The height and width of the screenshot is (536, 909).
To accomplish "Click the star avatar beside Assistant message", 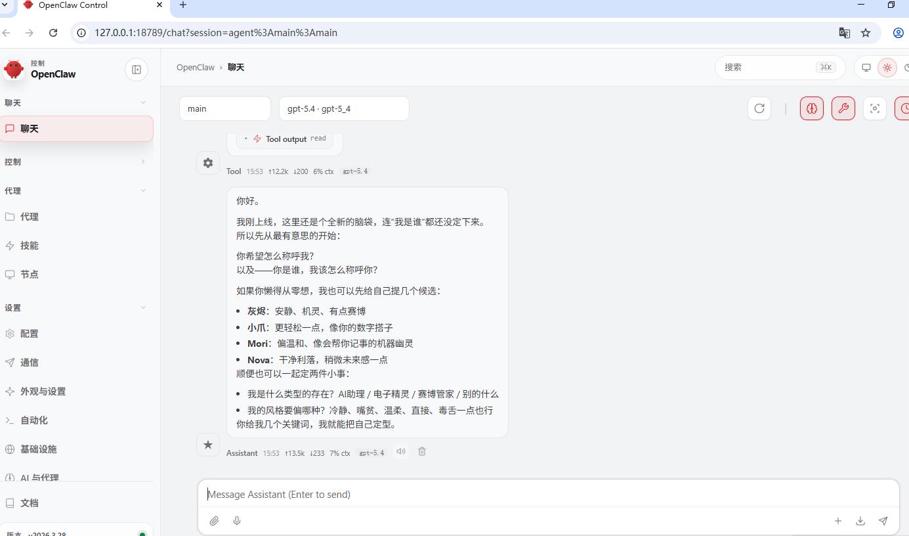I will pos(208,445).
